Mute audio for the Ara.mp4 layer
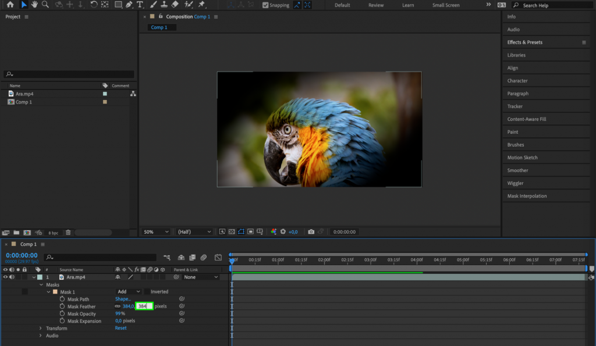This screenshot has width=596, height=346. 12,277
